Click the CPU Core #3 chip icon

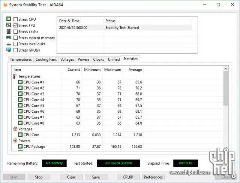pos(20,94)
